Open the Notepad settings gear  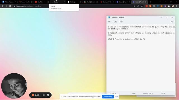point(172,22)
